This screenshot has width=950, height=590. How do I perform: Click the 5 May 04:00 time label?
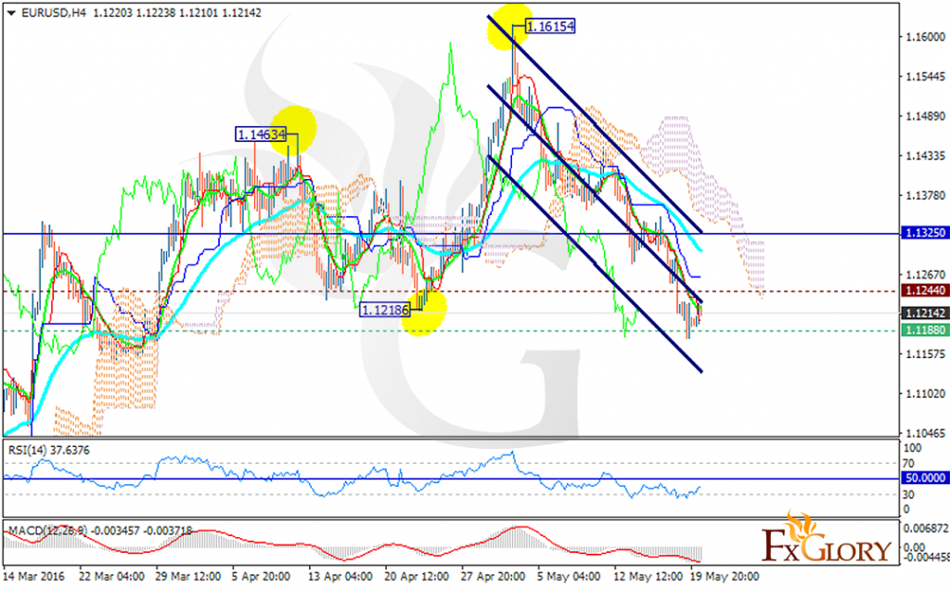tap(569, 576)
